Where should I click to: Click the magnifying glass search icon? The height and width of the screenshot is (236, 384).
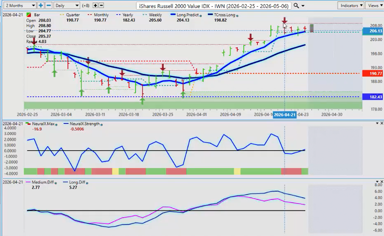tap(296, 6)
